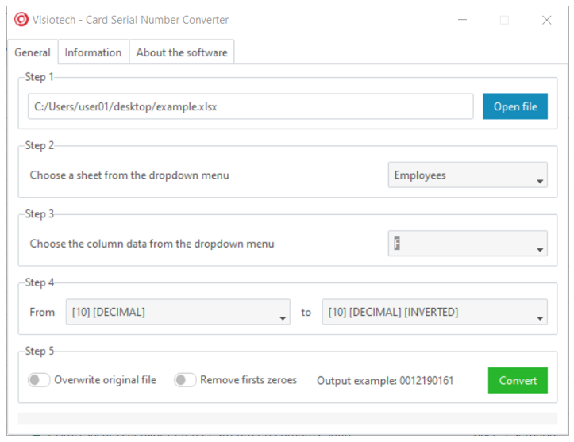Toggle Remove firsts zeroes switch
574x442 pixels.
(x=185, y=380)
